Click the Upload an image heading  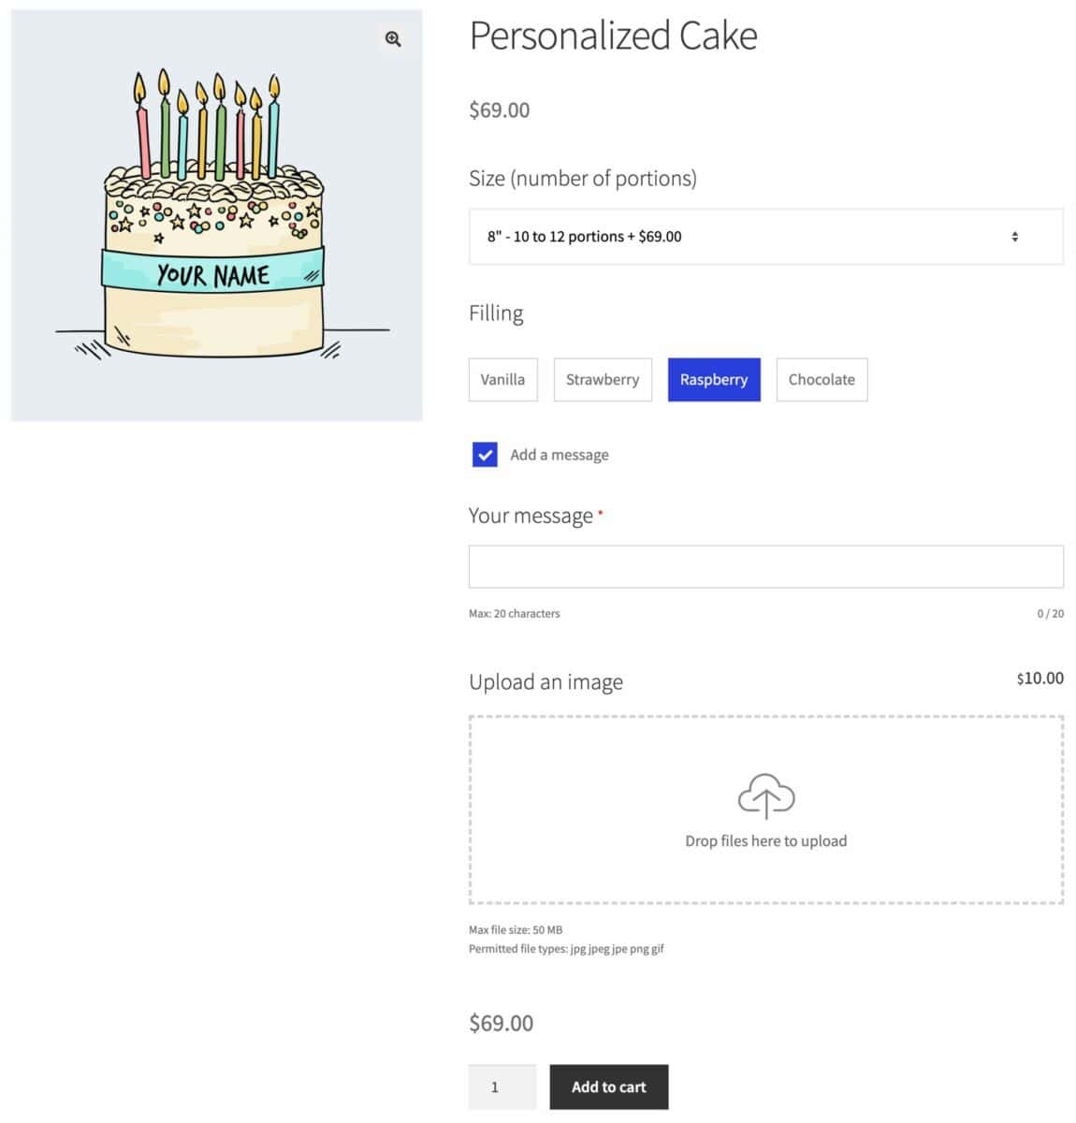[545, 682]
